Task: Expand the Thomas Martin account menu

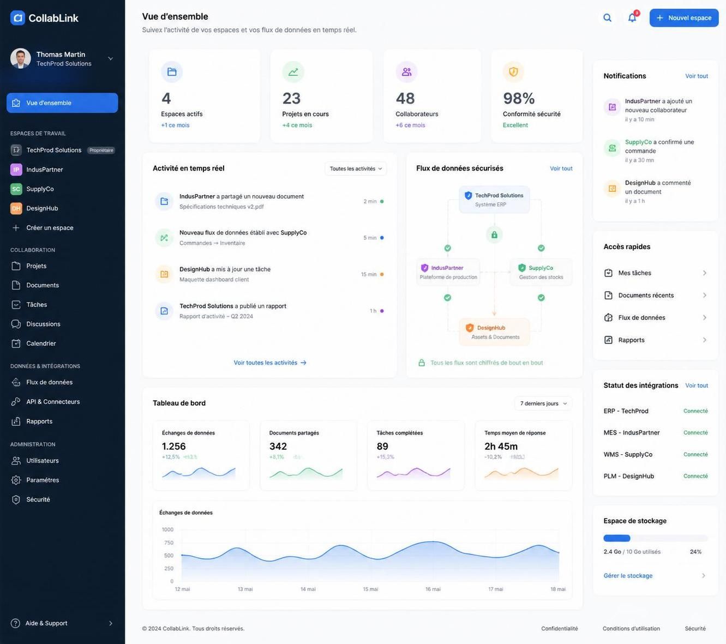Action: coord(111,59)
